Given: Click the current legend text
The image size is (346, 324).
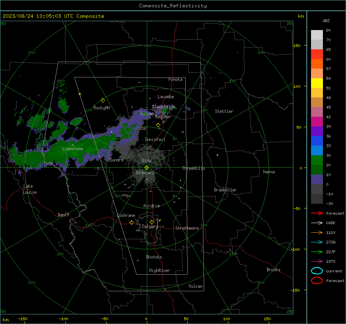Looking at the screenshot, I should (334, 271).
